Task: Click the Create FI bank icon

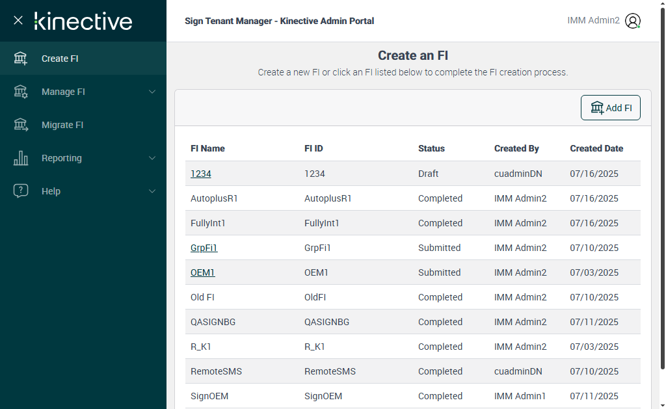Action: click(21, 59)
